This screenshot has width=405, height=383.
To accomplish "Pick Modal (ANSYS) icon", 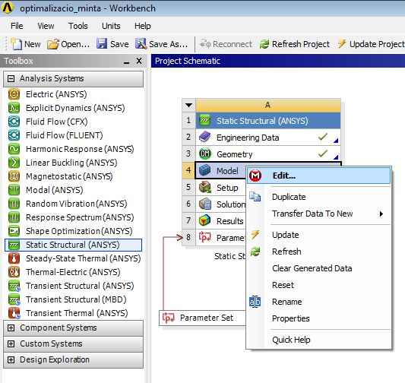I will (x=14, y=190).
